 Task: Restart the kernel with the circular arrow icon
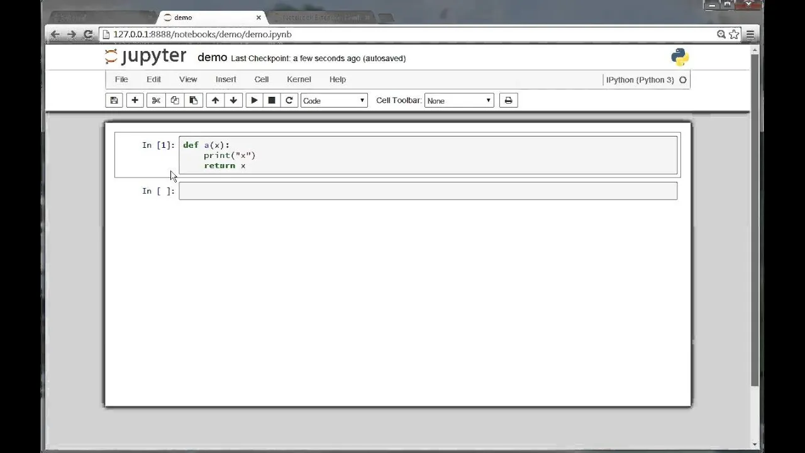[x=289, y=100]
